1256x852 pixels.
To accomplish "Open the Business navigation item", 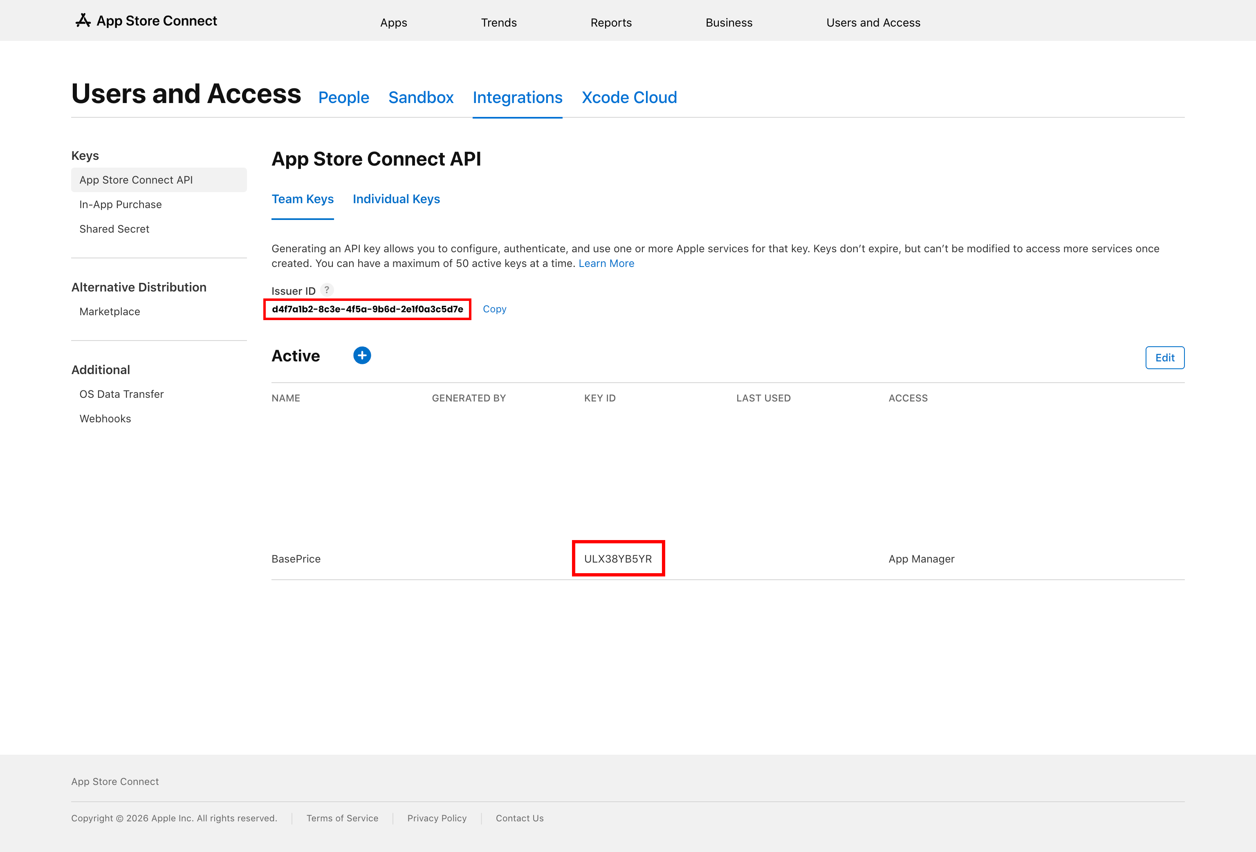I will [x=729, y=23].
